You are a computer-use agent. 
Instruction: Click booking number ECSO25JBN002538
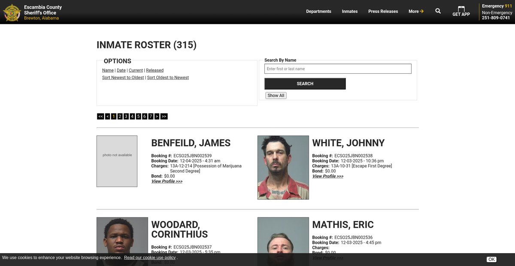354,156
